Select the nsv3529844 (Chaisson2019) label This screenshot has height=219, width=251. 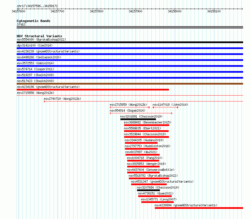tap(145, 134)
